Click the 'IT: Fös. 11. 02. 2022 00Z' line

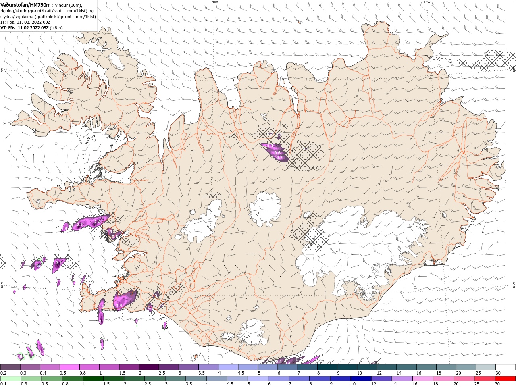pyautogui.click(x=25, y=22)
